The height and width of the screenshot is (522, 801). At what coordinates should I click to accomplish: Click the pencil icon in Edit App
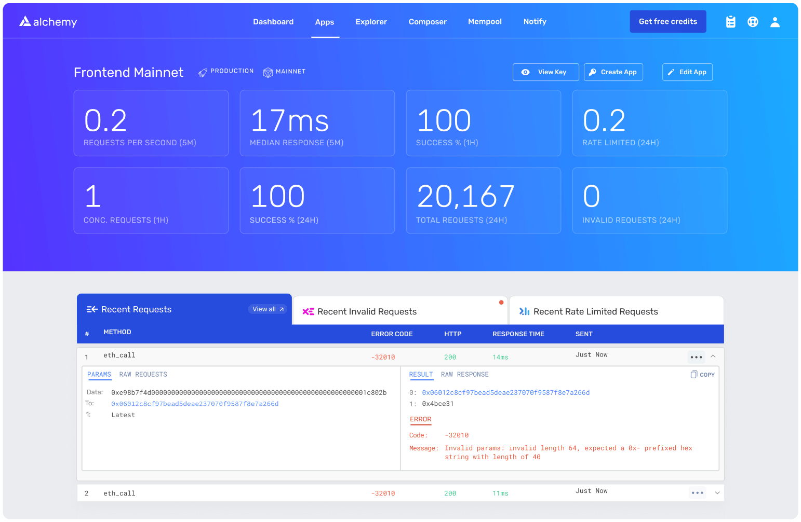(671, 72)
